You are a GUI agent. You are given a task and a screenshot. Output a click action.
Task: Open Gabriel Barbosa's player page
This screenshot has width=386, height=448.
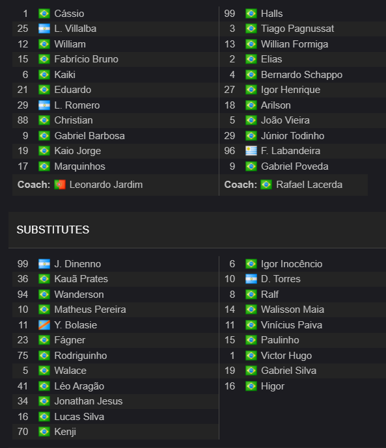[89, 136]
